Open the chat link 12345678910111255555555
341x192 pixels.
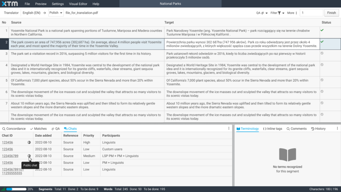(13, 171)
